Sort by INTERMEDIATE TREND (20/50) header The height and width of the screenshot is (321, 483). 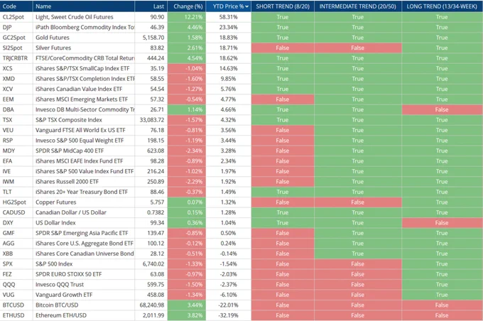pyautogui.click(x=357, y=6)
